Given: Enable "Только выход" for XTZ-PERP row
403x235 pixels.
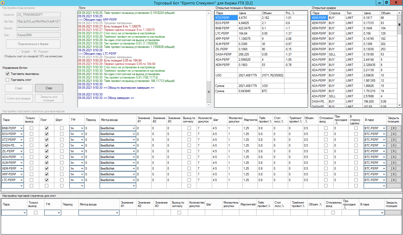Looking at the screenshot, I should [x=31, y=140].
